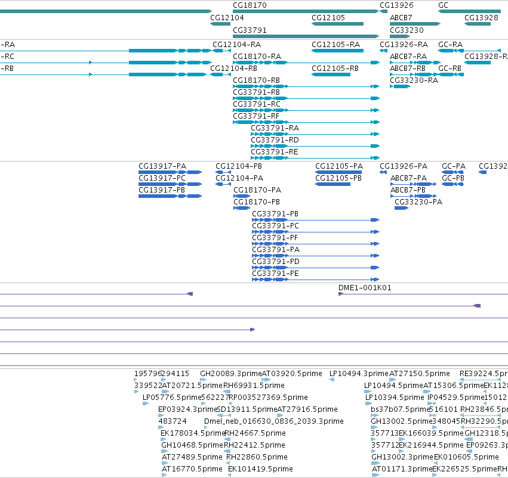The width and height of the screenshot is (508, 478).
Task: Select the EP03924.3prime EST label
Action: (187, 409)
